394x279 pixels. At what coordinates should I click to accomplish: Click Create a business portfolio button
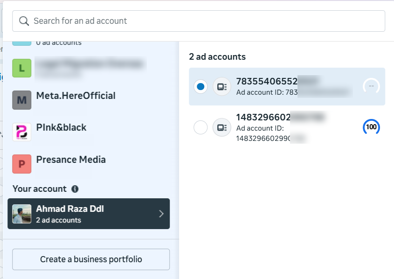tap(91, 259)
